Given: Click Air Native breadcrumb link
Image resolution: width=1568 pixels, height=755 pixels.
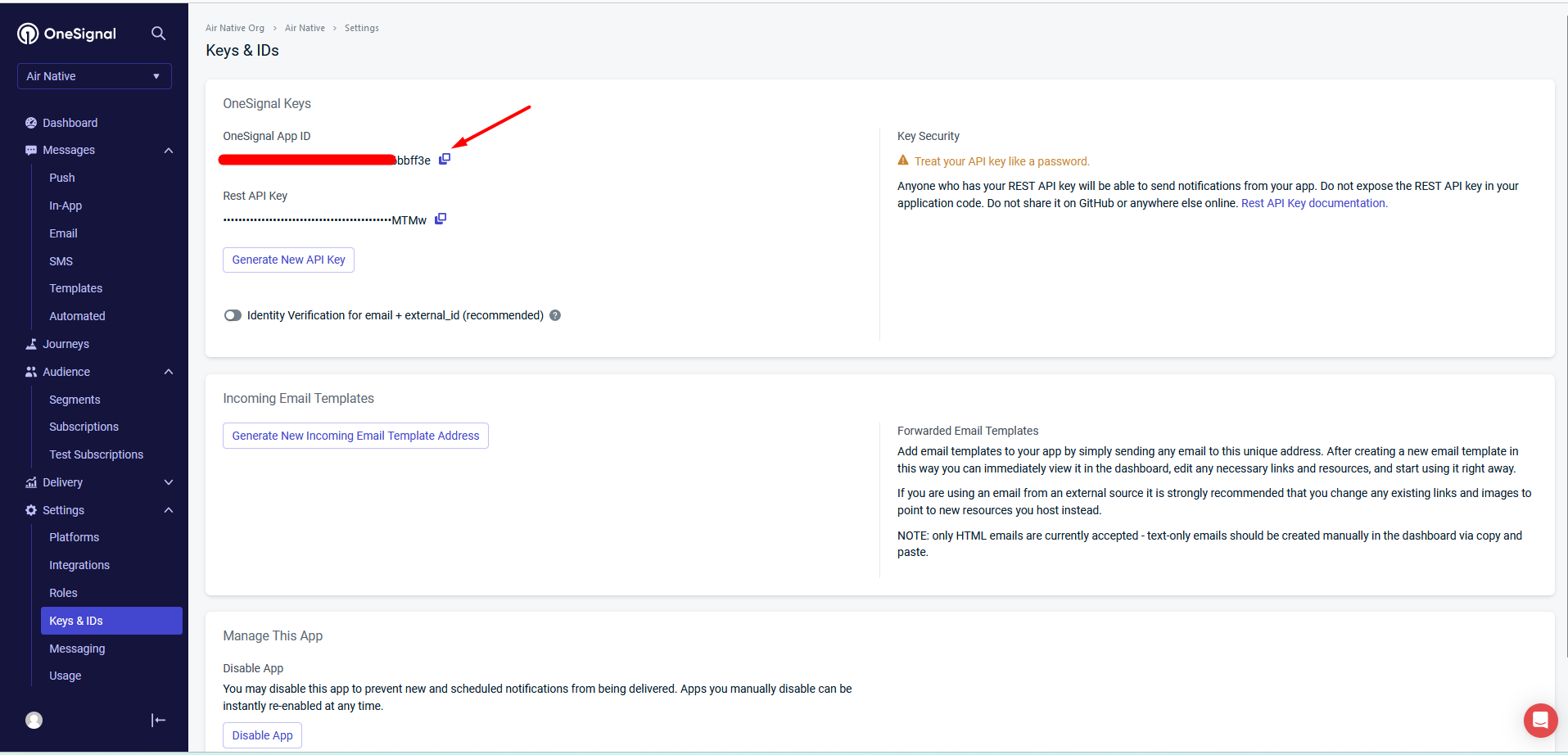Looking at the screenshot, I should coord(305,28).
